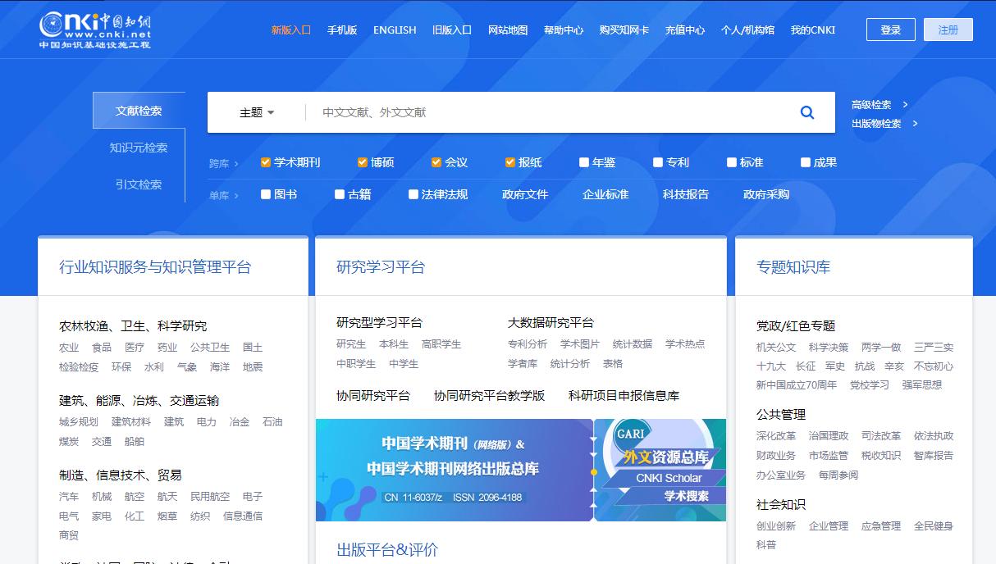Screen dimensions: 996x564
Task: Select the 文献检索 tab
Action: point(139,111)
